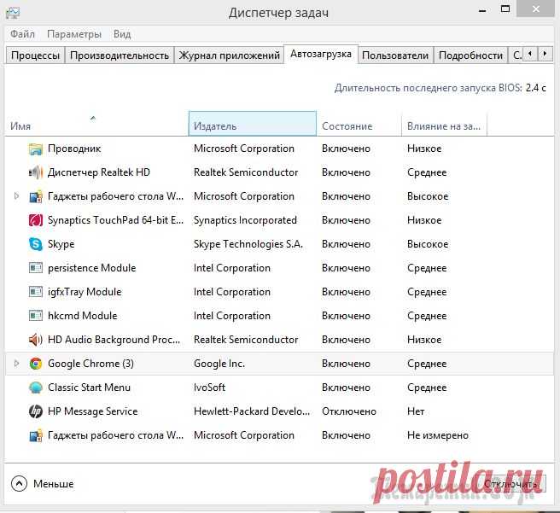This screenshot has height=513, width=560.
Task: Click the IvoSoft publisher cell
Action: coord(209,388)
